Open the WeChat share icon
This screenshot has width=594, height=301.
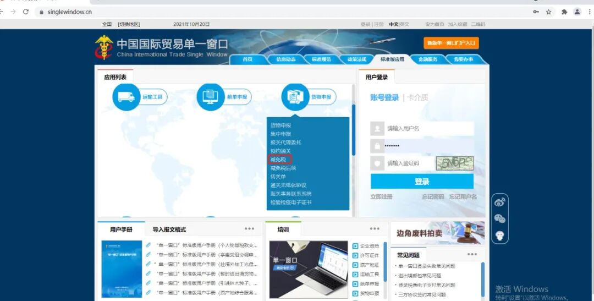click(x=499, y=219)
